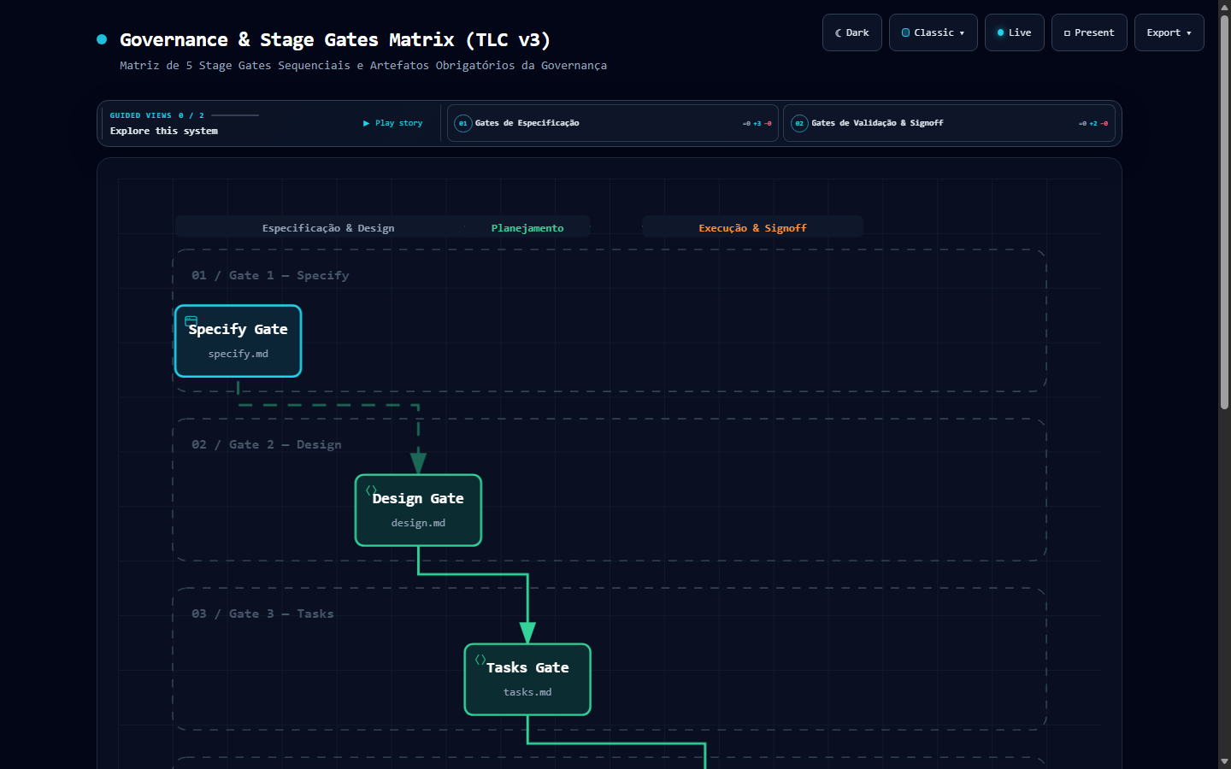Select the Design Gate node

(x=418, y=510)
